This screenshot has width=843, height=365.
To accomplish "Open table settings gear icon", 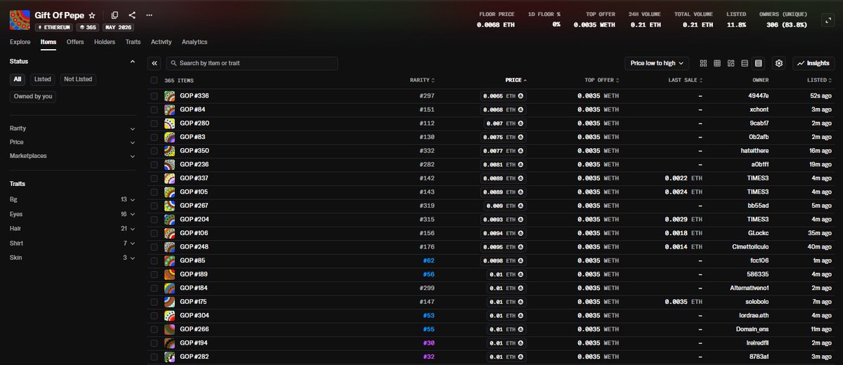I will [779, 63].
